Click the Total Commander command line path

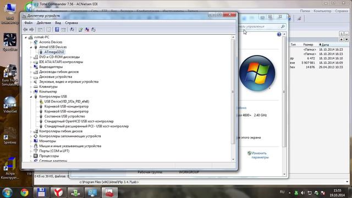[109, 182]
